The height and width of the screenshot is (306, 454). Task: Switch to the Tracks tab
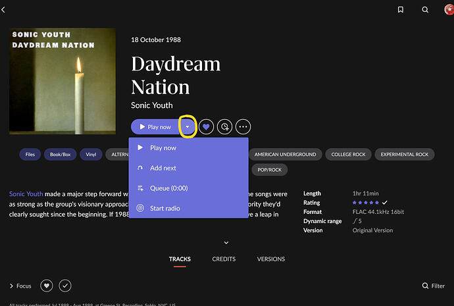pos(180,259)
